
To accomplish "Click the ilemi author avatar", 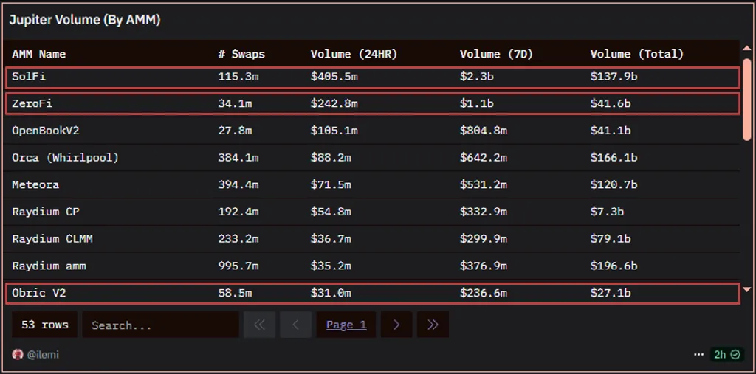I will point(18,355).
